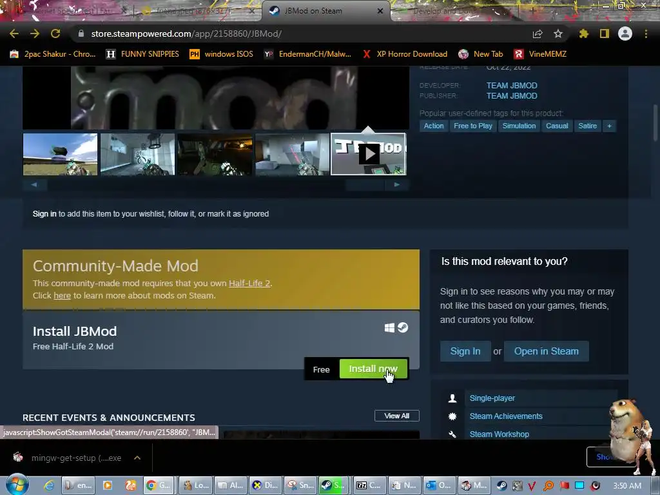
Task: Open New Tab bookmark
Action: coord(481,54)
